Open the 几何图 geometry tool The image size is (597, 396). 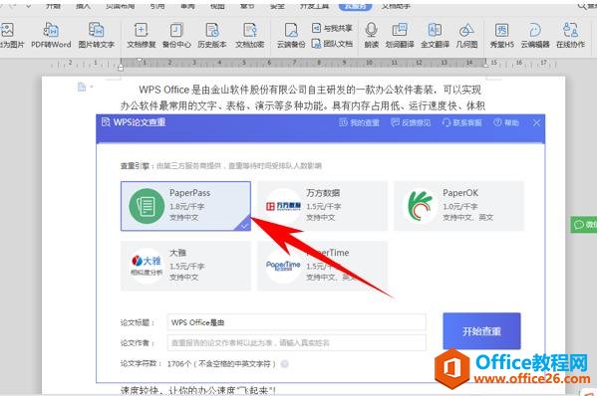pos(466,35)
